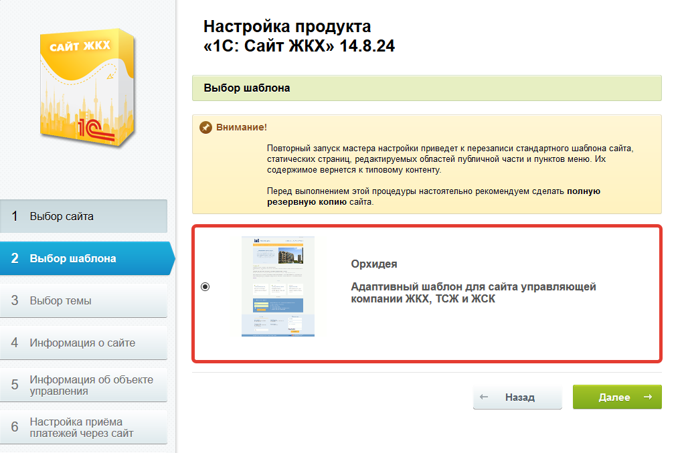The image size is (684, 453).
Task: Go to step 1 Выбор сайта
Action: [x=83, y=216]
